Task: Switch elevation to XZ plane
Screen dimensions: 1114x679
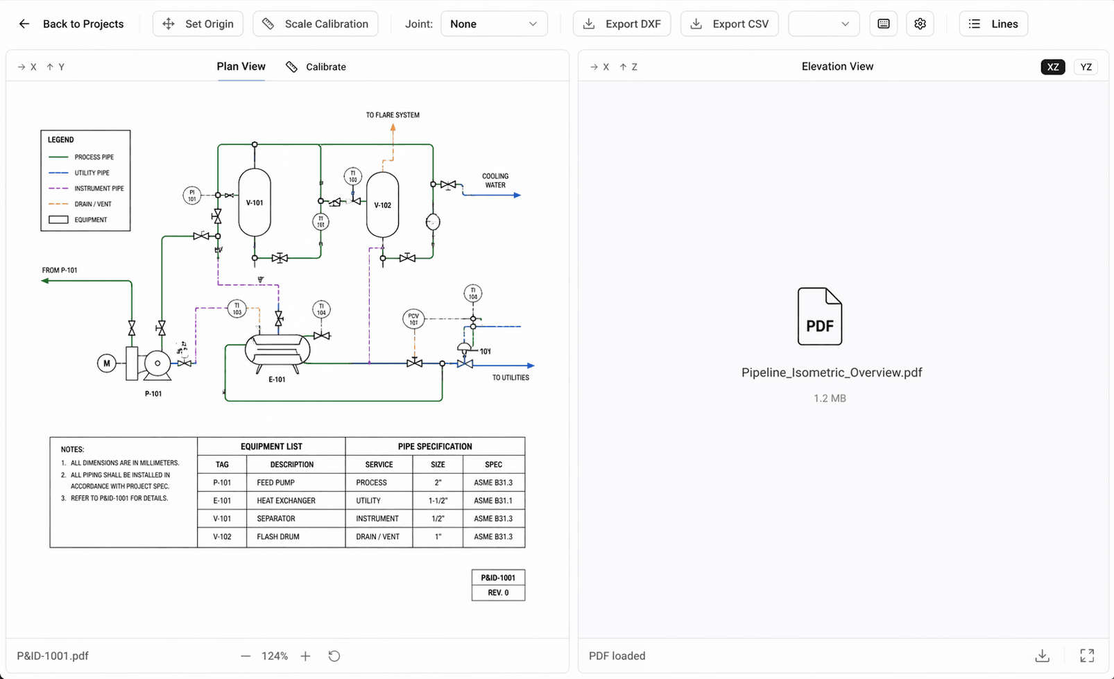Action: click(x=1053, y=67)
